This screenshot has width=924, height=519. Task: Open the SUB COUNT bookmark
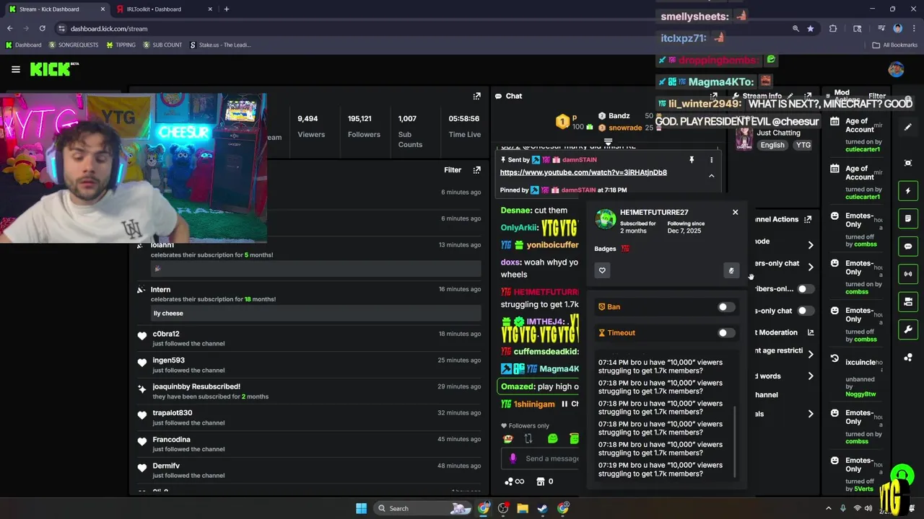tap(162, 45)
